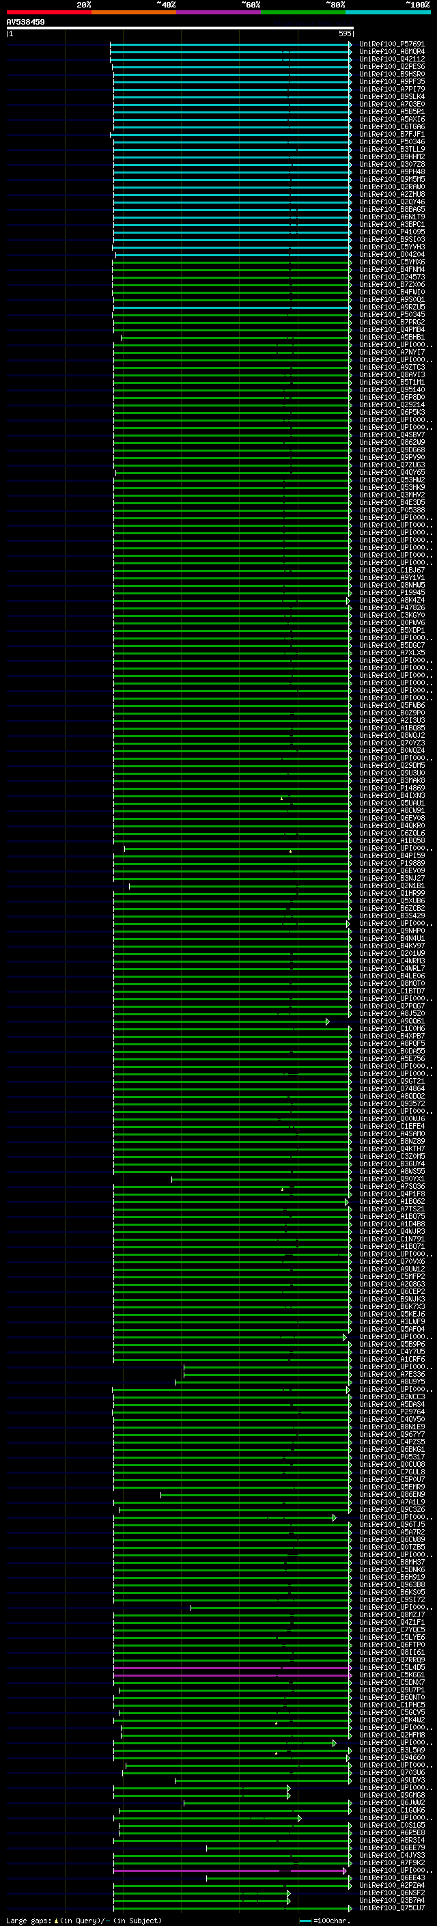Select hit label UniRef100_A9QQ61
The width and height of the screenshot is (437, 1926).
(391, 1021)
